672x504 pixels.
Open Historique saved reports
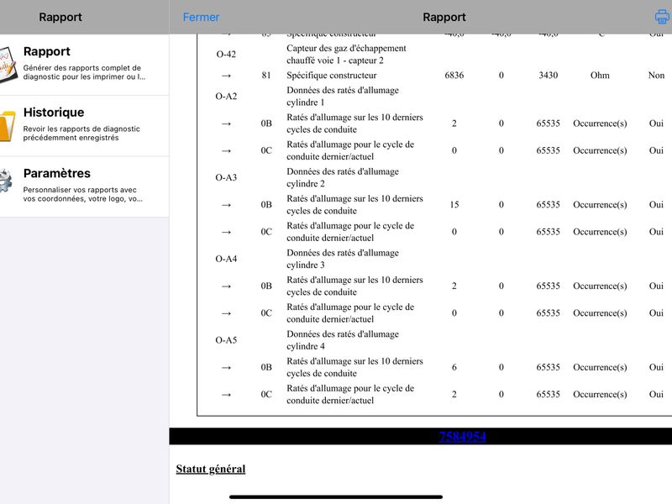click(85, 125)
